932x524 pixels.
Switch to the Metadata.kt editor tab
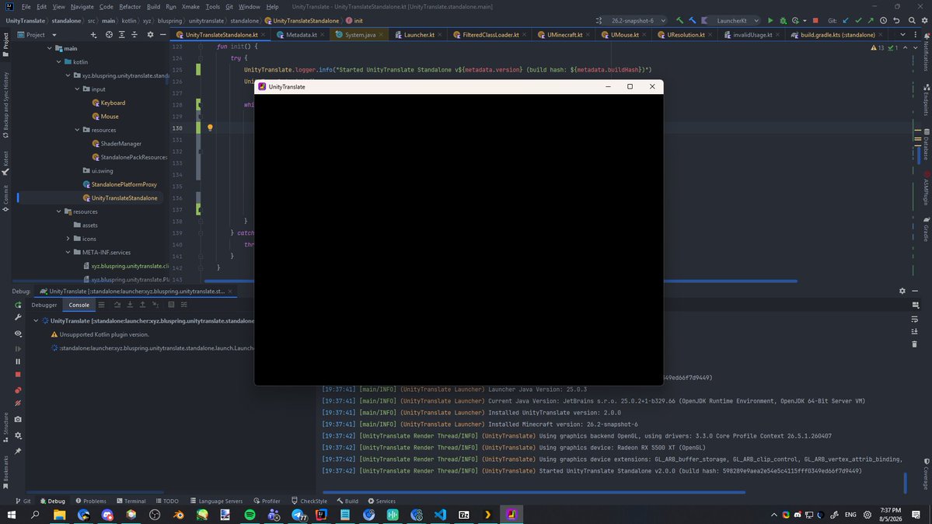click(301, 34)
